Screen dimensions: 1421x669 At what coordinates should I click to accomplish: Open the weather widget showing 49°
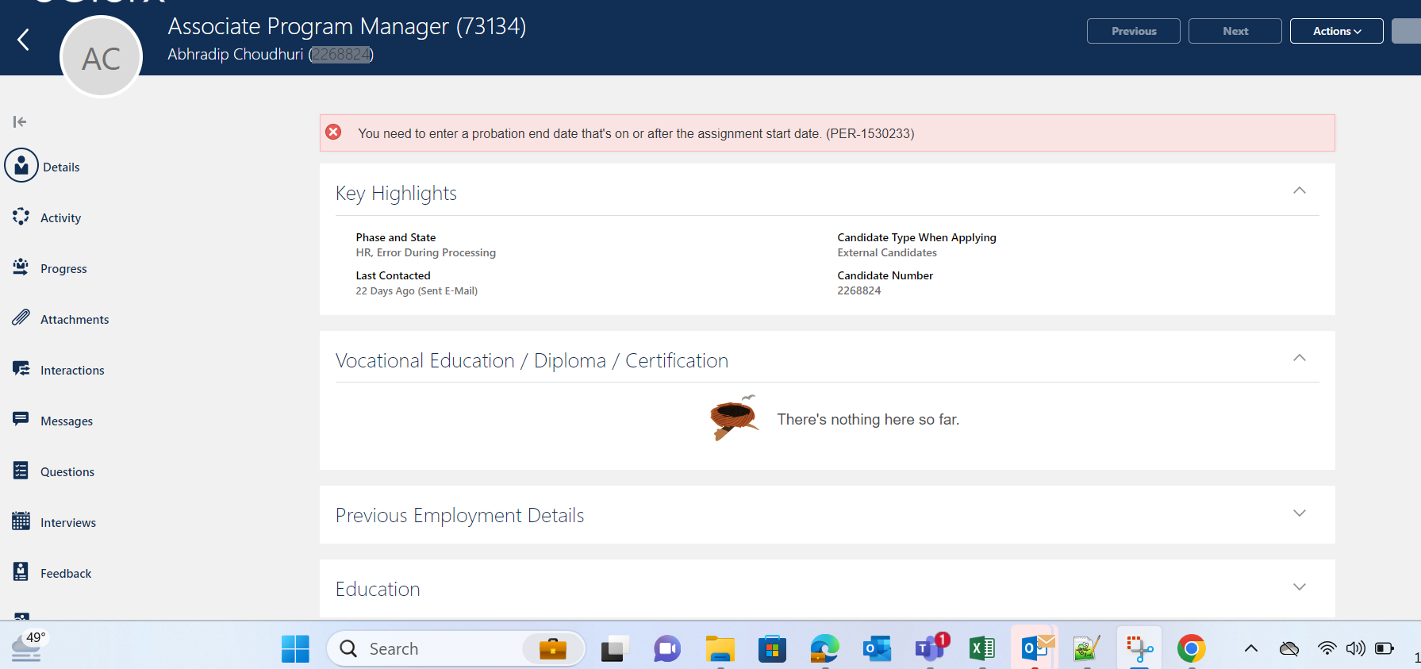(29, 646)
